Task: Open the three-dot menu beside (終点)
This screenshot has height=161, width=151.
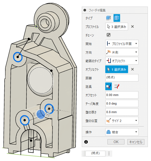Action: (109, 153)
